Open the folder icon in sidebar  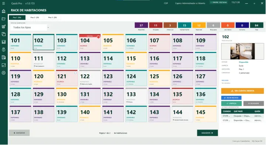click(4, 19)
